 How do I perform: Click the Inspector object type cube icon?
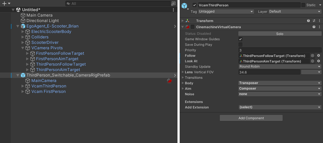[x=184, y=5]
